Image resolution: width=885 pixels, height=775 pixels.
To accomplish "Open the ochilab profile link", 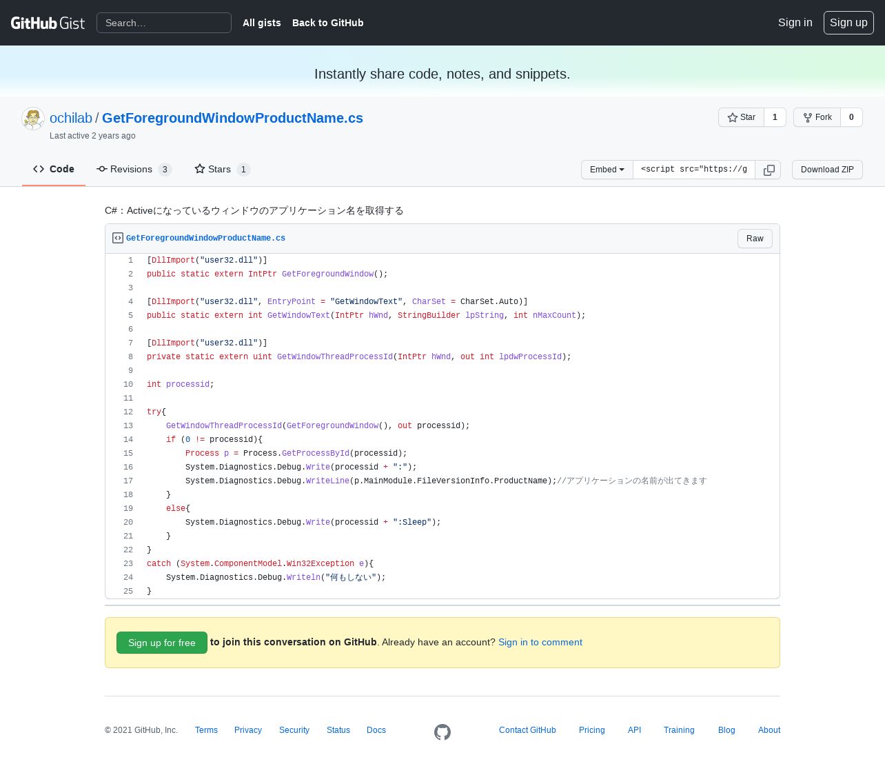I will 71,118.
